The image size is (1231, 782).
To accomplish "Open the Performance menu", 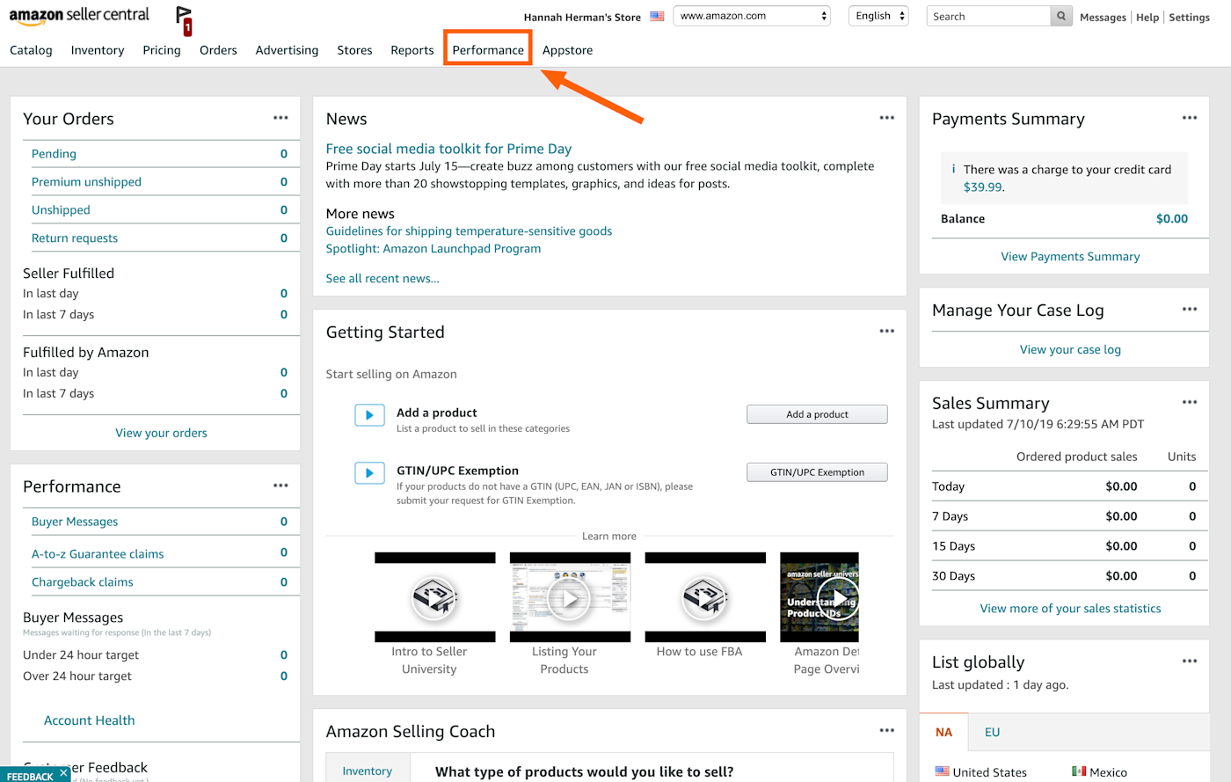I will pyautogui.click(x=488, y=50).
